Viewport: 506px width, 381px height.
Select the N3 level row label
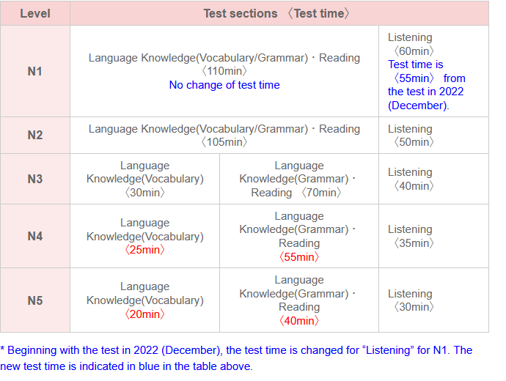click(35, 179)
